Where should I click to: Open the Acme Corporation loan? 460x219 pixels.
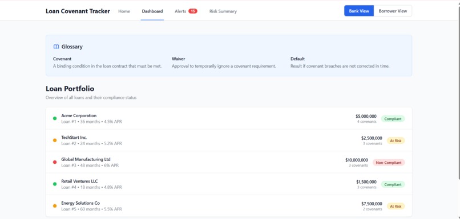pyautogui.click(x=229, y=118)
